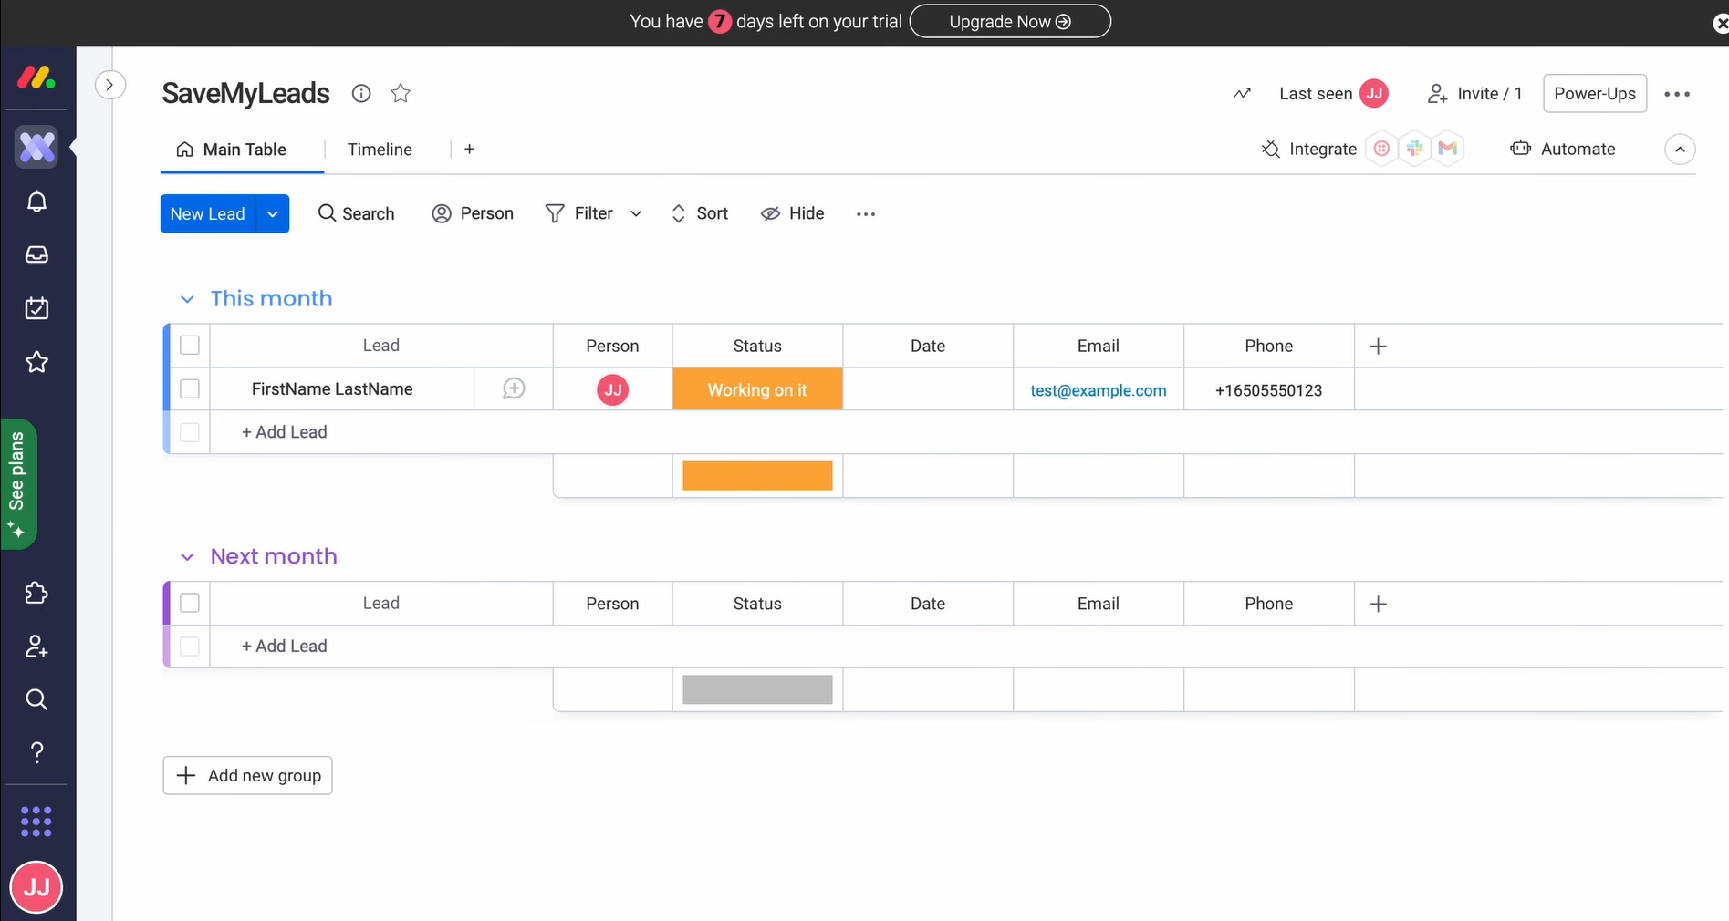The width and height of the screenshot is (1729, 921).
Task: Check the FirstName LastName row checkbox
Action: coord(190,389)
